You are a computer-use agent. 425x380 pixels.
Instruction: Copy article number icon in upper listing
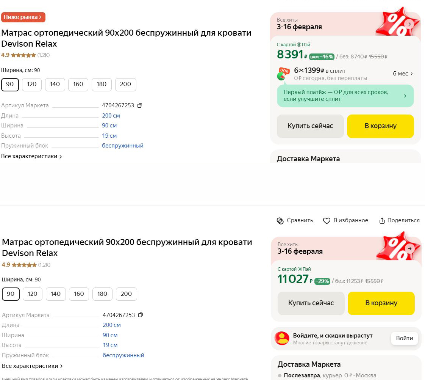click(140, 105)
